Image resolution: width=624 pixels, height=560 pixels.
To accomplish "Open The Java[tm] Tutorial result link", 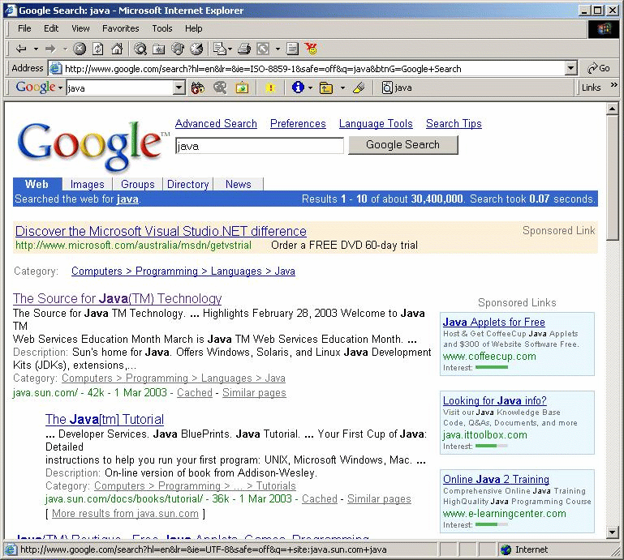I will coord(104,419).
